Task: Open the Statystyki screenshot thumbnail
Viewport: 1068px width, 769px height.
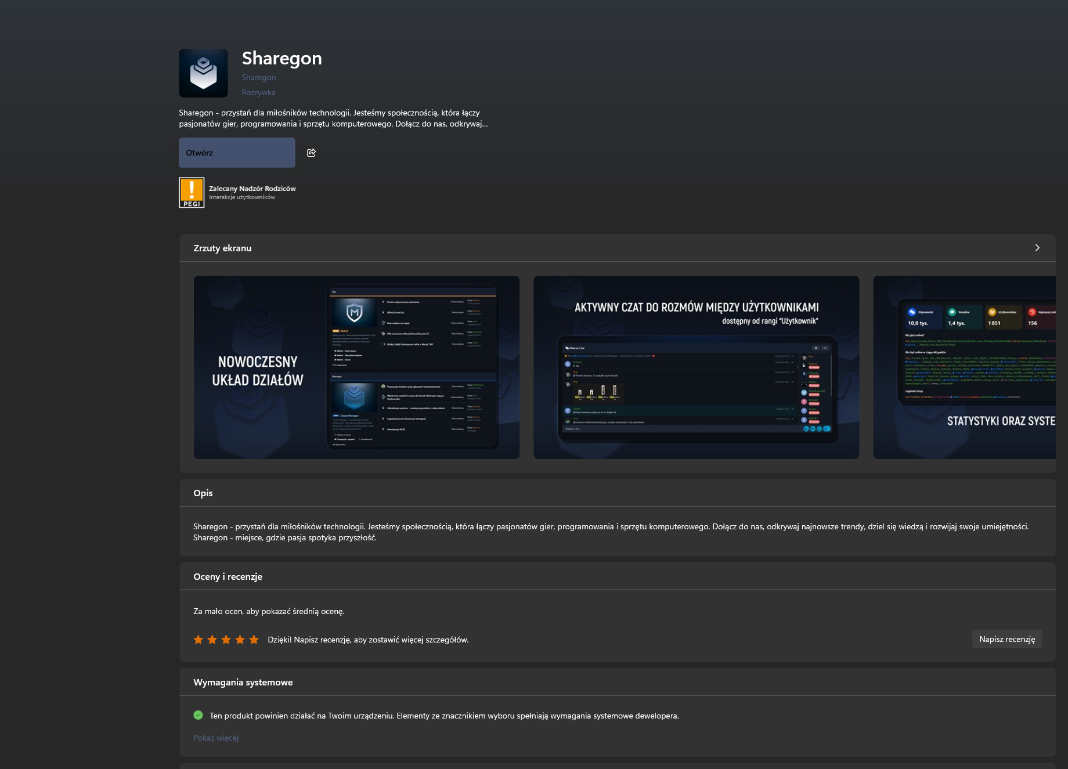Action: click(964, 367)
